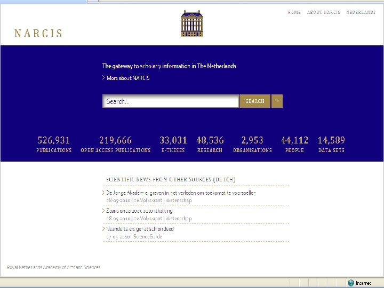Go to the HOME menu item
Viewport: 384px width, 288px height.
click(294, 12)
